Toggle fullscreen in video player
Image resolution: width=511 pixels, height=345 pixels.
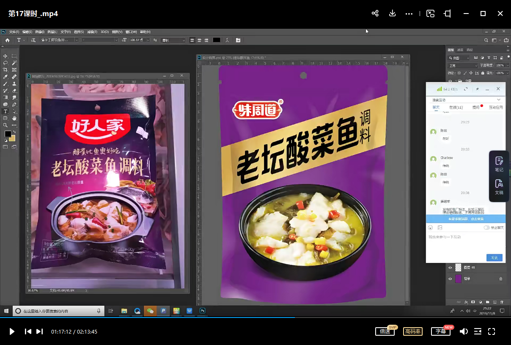pyautogui.click(x=492, y=331)
